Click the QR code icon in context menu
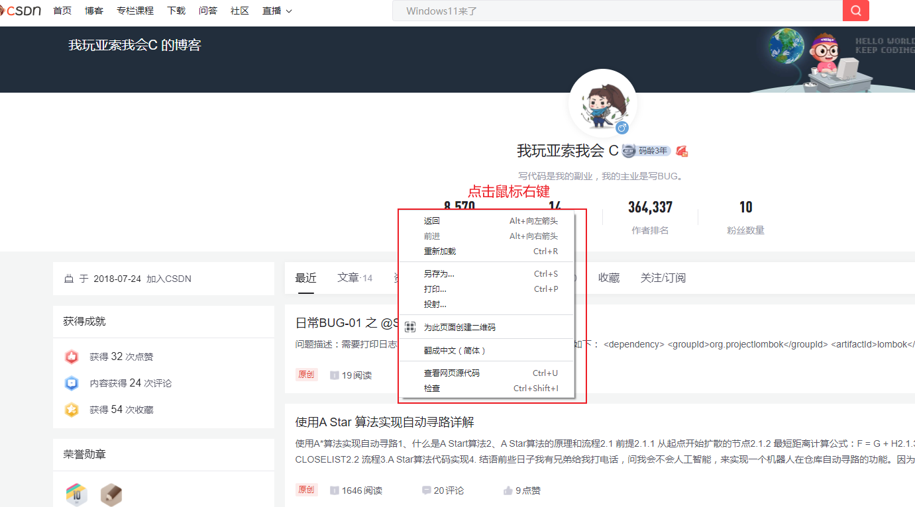This screenshot has height=507, width=915. (x=410, y=327)
